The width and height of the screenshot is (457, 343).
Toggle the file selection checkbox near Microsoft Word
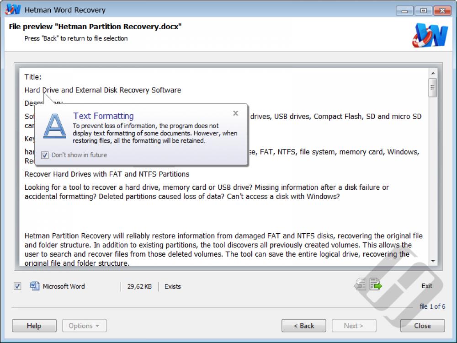click(17, 286)
